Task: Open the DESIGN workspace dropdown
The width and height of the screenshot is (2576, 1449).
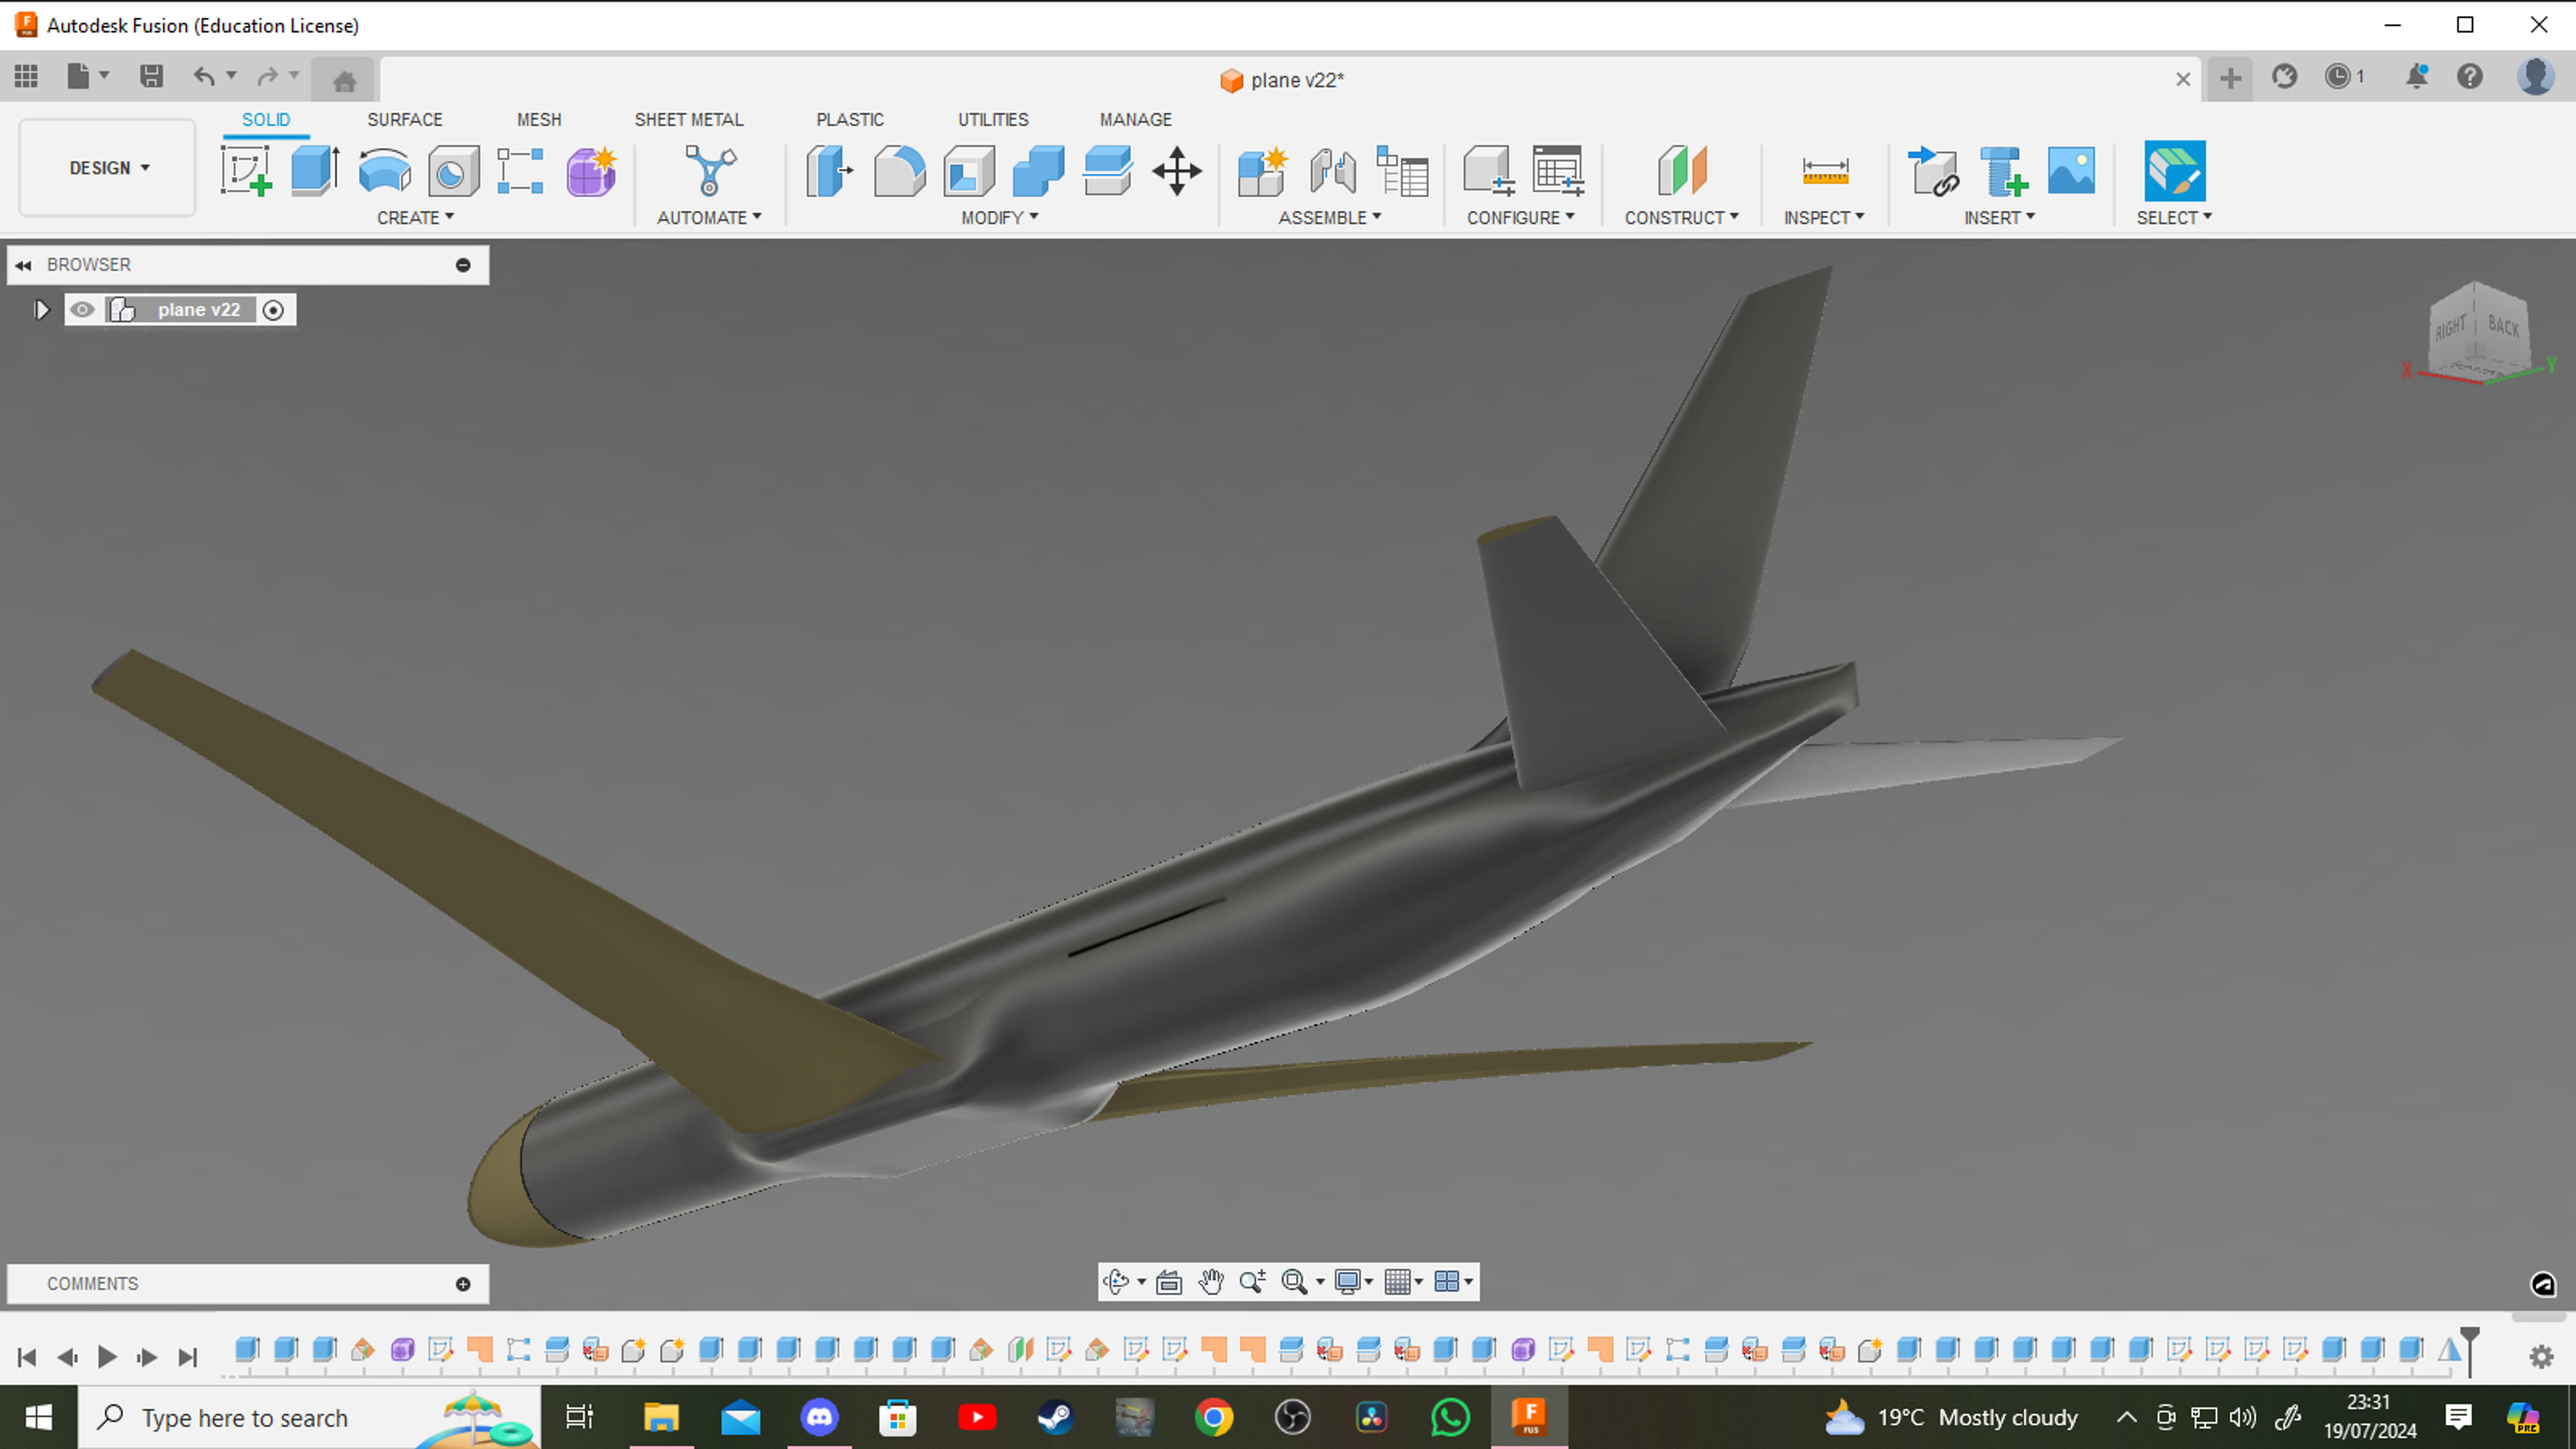Action: tap(108, 168)
